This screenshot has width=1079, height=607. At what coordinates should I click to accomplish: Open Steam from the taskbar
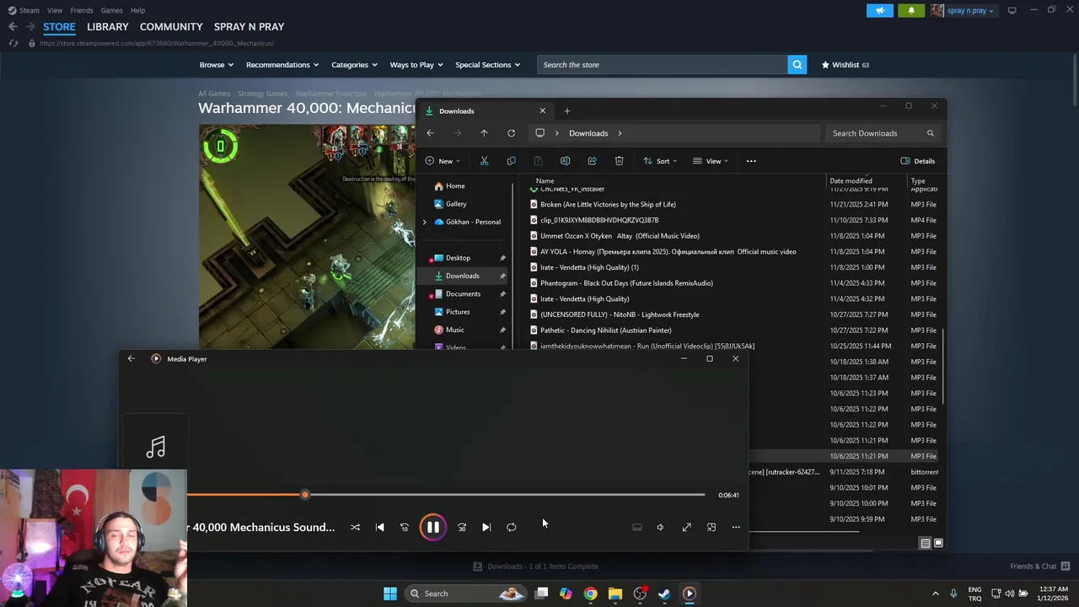tap(664, 594)
